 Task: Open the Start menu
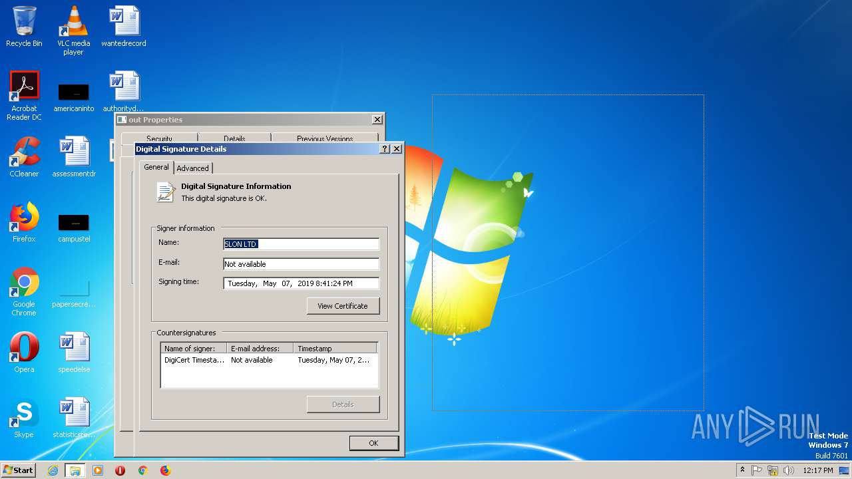coord(18,470)
